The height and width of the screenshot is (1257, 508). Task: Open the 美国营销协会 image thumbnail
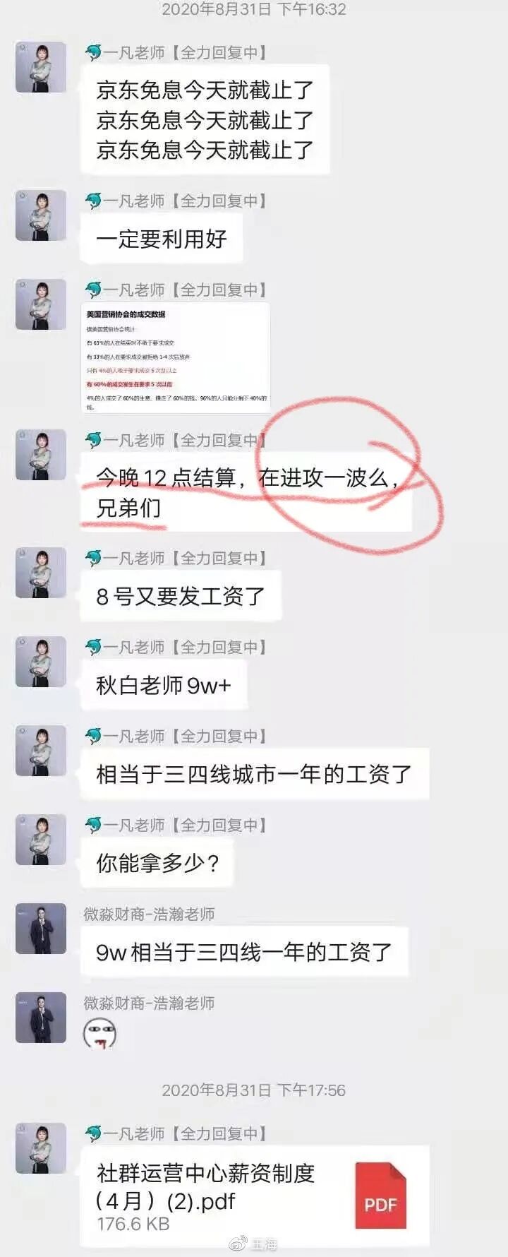point(176,358)
